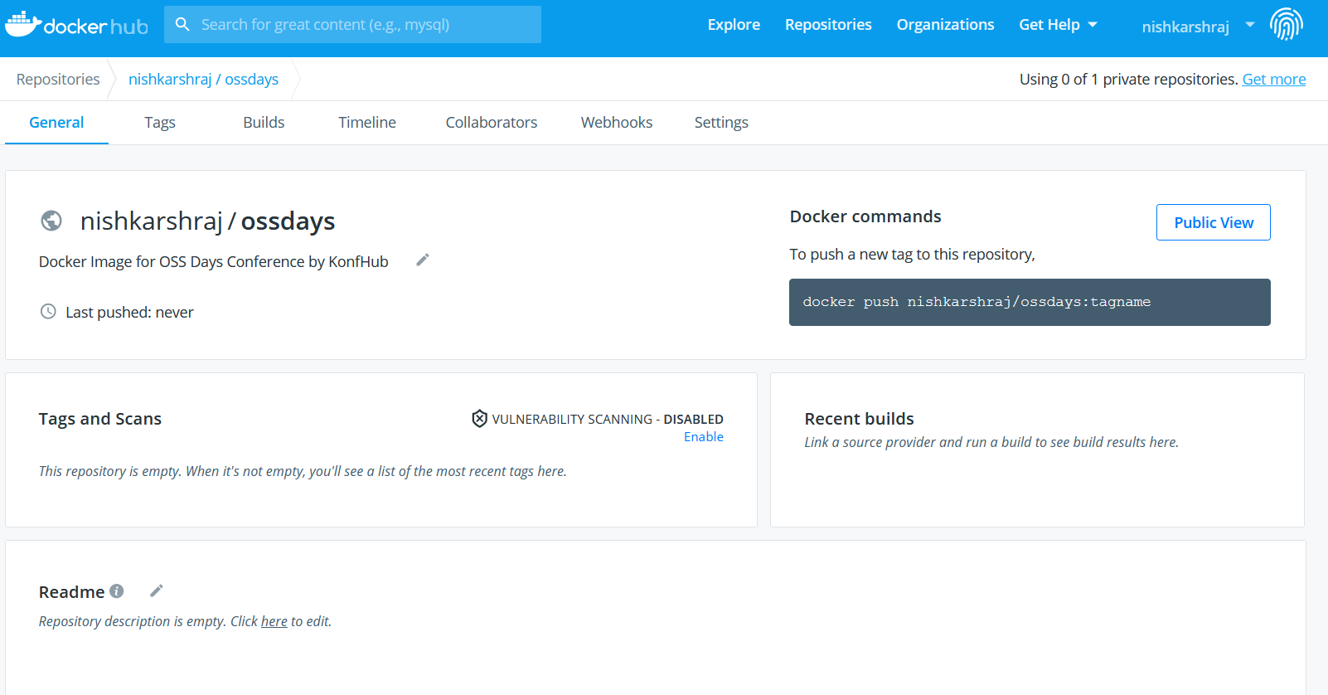Screen dimensions: 1328x695
Task: Expand the Get Help dropdown arrow
Action: coord(1093,25)
